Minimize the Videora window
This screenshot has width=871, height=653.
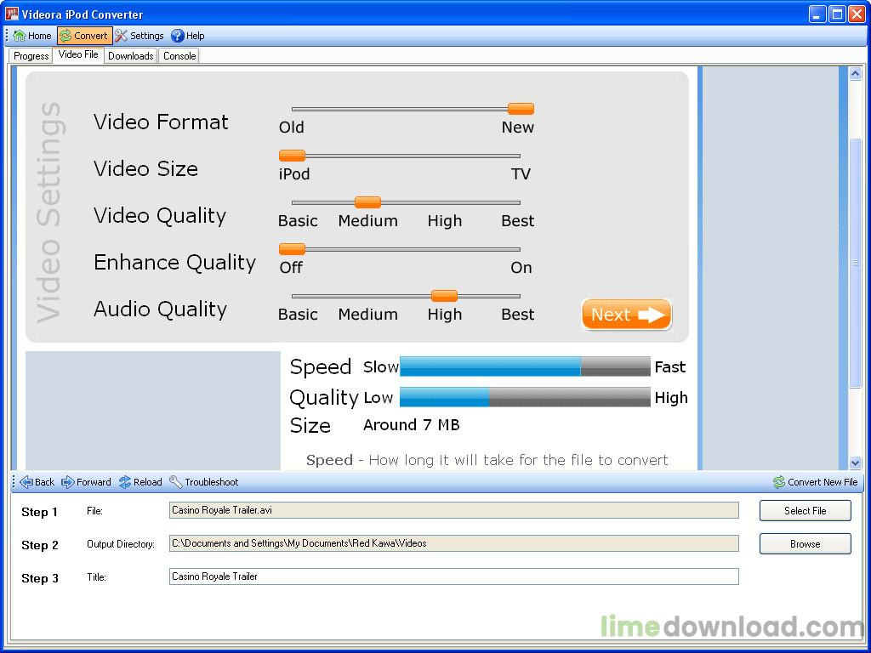[x=817, y=14]
